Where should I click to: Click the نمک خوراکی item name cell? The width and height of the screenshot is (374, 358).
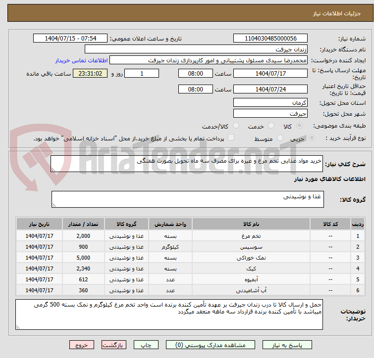(x=251, y=258)
